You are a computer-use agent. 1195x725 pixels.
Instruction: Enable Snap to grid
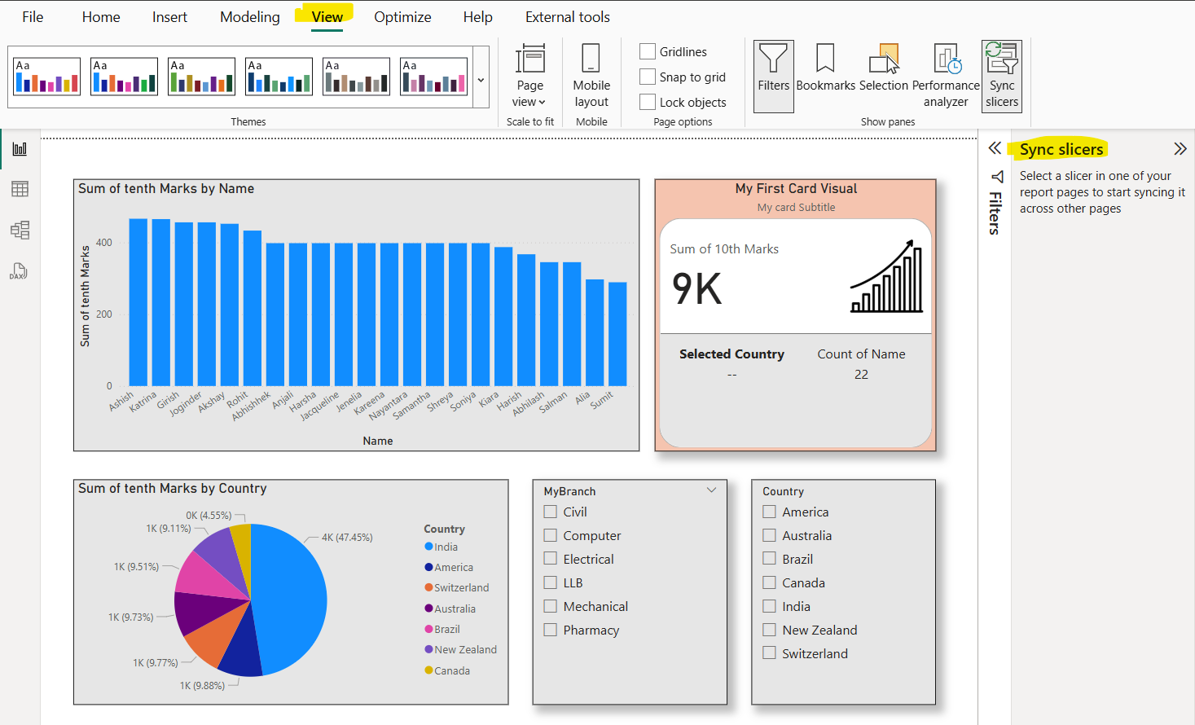click(648, 76)
